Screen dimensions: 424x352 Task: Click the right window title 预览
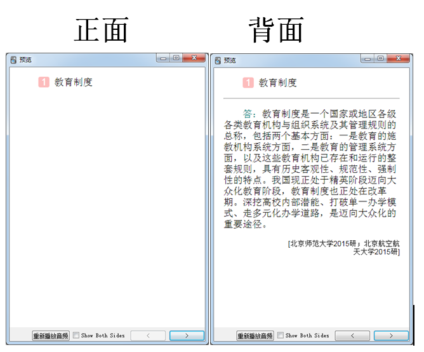pos(230,60)
